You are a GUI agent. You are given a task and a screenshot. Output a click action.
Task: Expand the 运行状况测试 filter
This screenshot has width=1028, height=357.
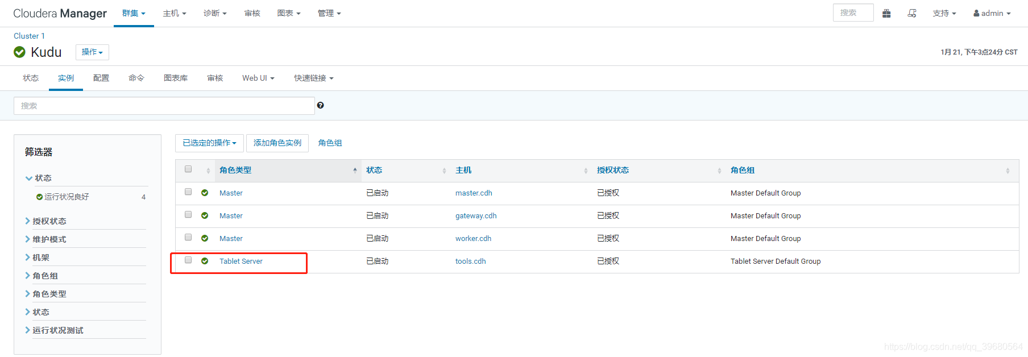click(54, 330)
